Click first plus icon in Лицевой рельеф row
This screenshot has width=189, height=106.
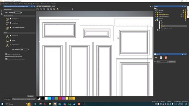click(181, 14)
